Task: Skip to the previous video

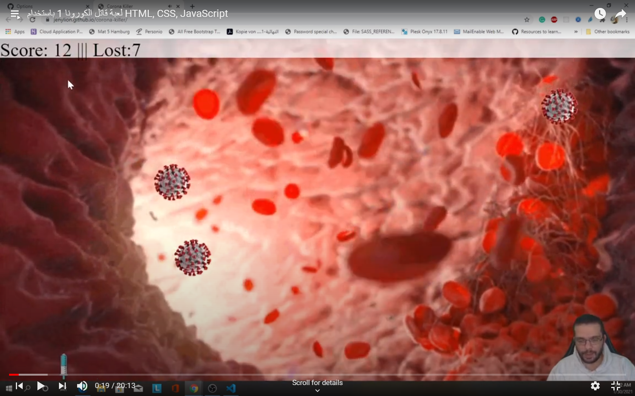Action: pos(19,386)
